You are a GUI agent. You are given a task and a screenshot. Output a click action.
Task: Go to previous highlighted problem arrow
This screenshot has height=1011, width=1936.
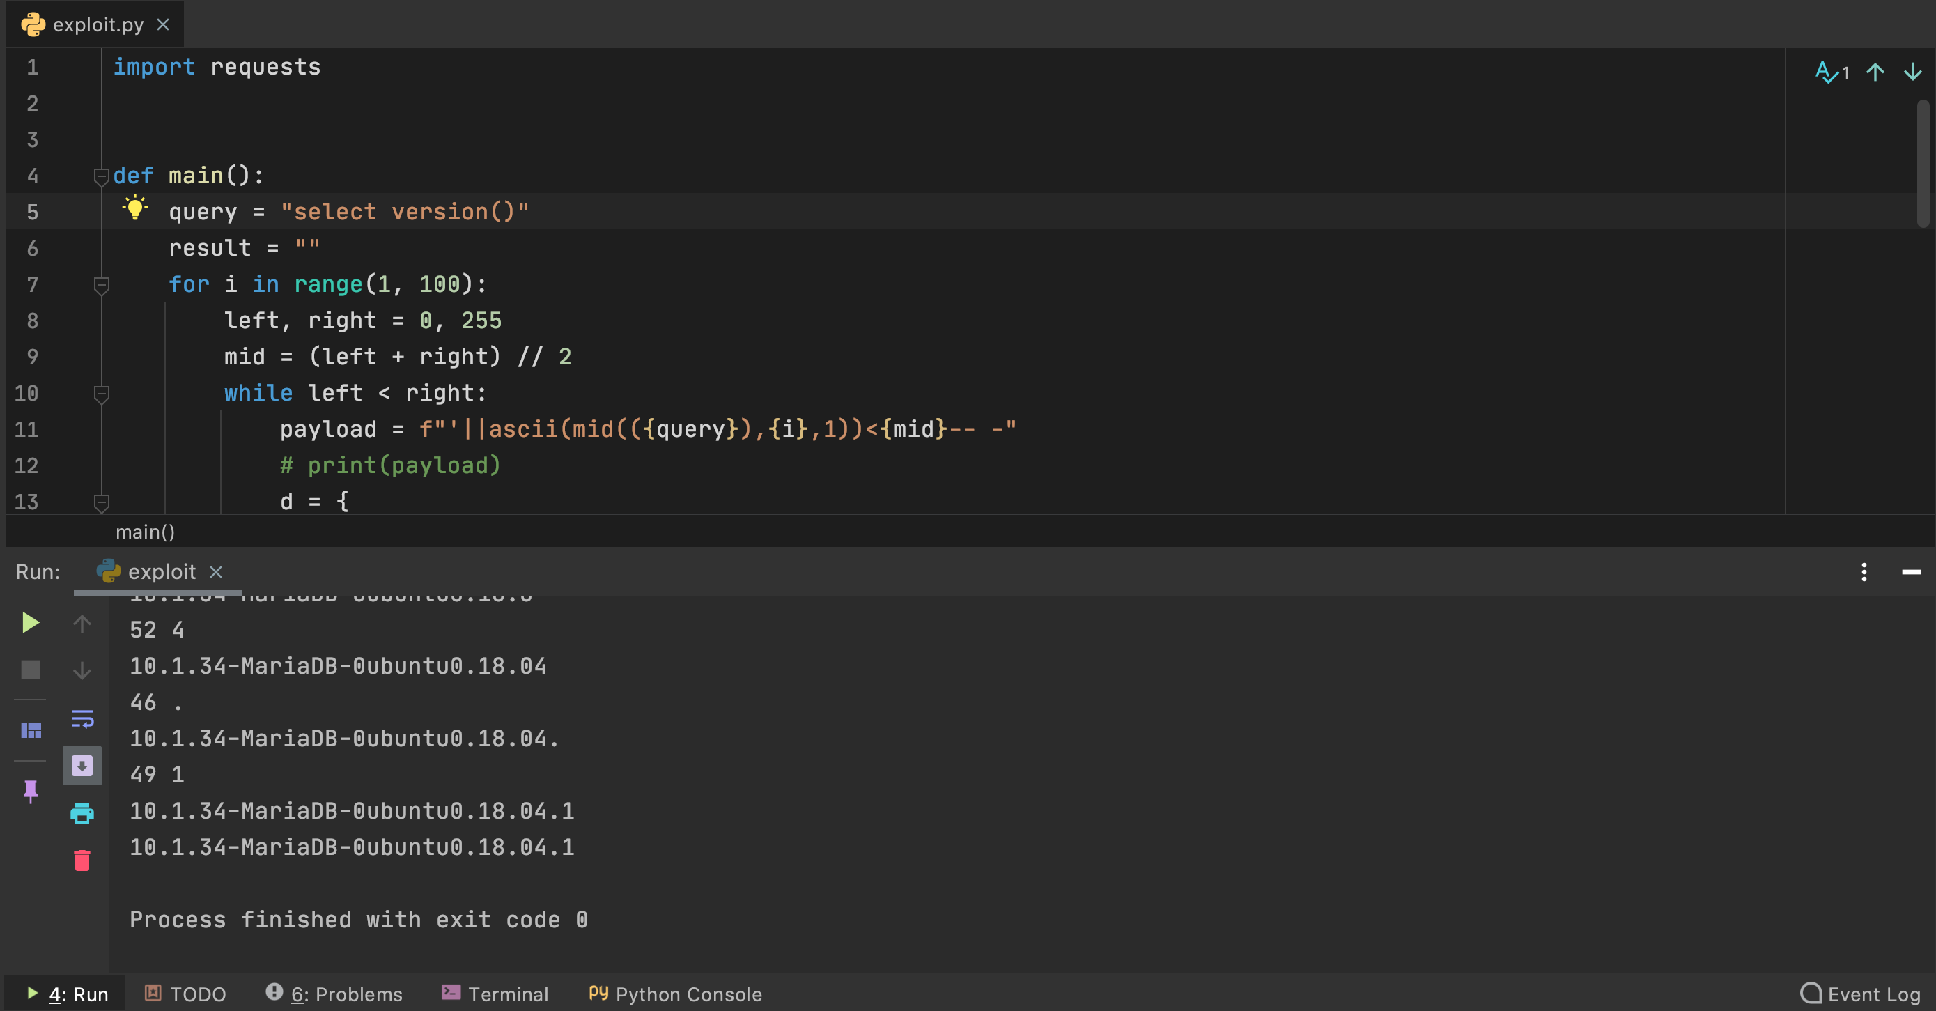pos(1875,72)
